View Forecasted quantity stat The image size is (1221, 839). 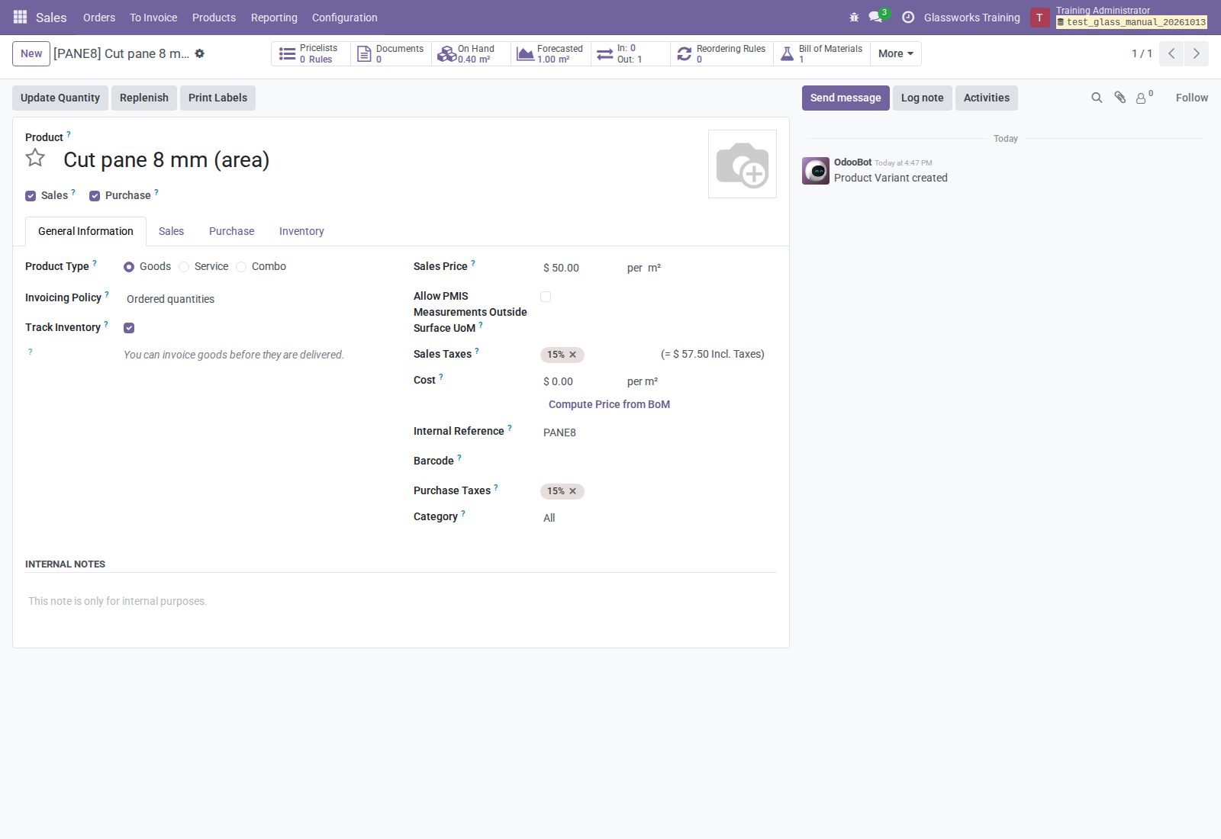click(551, 53)
